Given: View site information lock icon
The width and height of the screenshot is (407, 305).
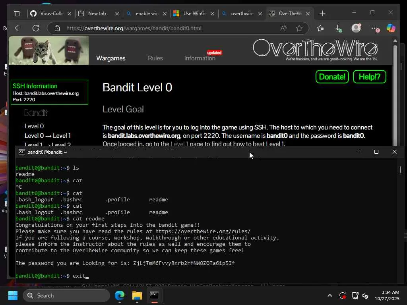Looking at the screenshot, I should pyautogui.click(x=57, y=28).
